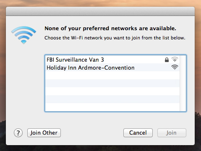Click signal strength icon for Holiday Inn network
This screenshot has width=201, height=151.
click(x=175, y=67)
